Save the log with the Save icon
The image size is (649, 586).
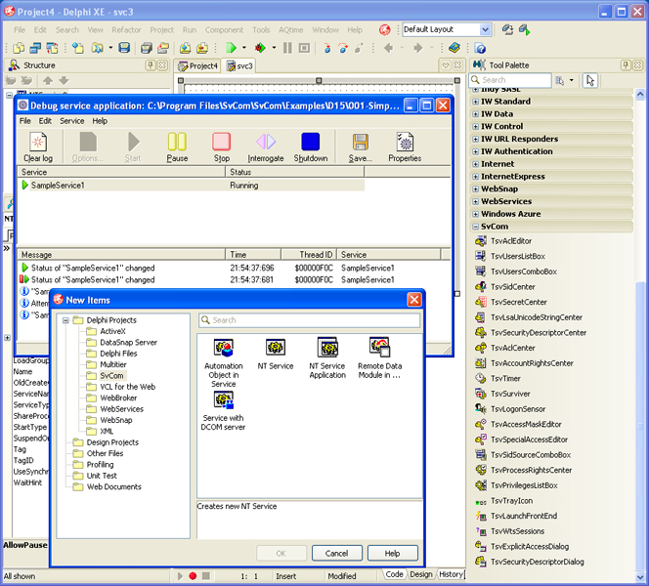click(x=361, y=147)
